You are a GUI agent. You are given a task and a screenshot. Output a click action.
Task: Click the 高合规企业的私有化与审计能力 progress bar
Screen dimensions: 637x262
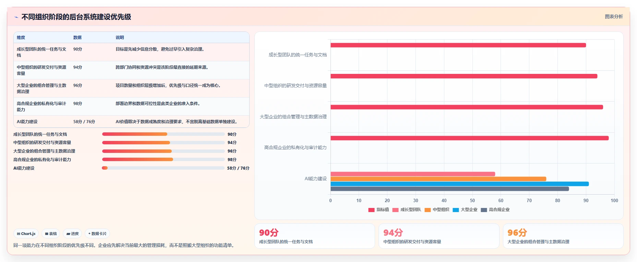point(163,159)
